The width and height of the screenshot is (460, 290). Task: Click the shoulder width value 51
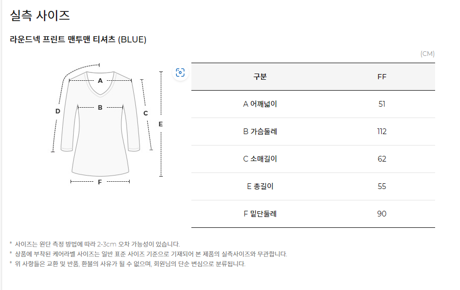point(382,104)
